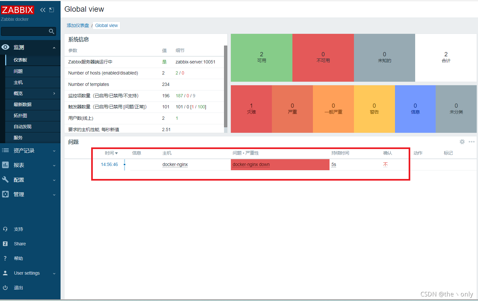
Task: Click the Share Z icon
Action: point(5,244)
